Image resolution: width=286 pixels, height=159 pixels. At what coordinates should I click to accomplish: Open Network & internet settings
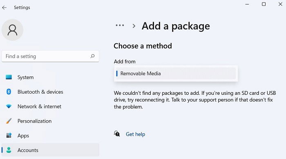pos(39,106)
